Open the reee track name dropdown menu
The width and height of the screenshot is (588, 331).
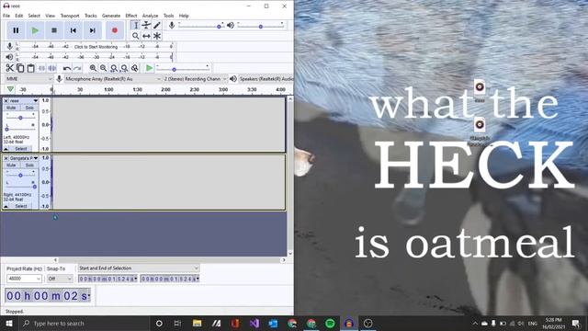[24, 101]
